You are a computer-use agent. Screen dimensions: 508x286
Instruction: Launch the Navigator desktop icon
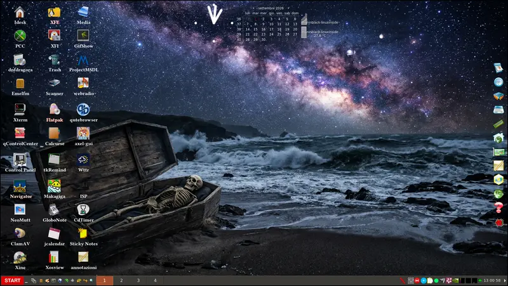pos(20,186)
